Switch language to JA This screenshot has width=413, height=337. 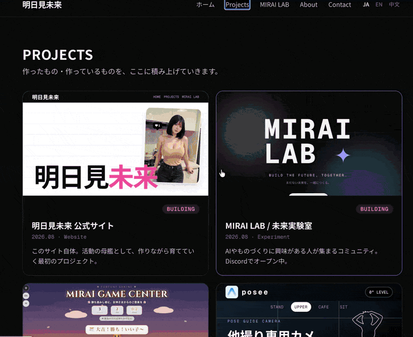(x=366, y=5)
